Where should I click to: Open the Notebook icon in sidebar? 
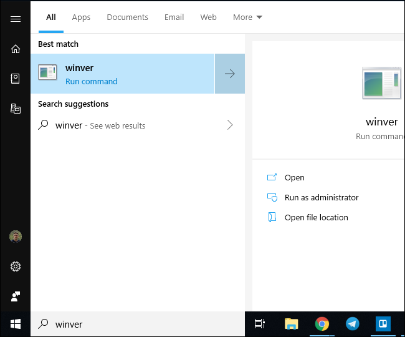pos(15,79)
